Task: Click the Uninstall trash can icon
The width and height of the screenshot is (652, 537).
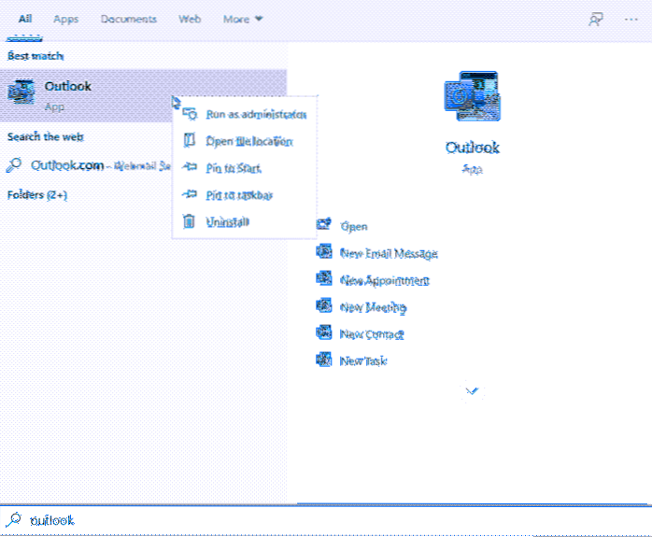Action: point(190,222)
